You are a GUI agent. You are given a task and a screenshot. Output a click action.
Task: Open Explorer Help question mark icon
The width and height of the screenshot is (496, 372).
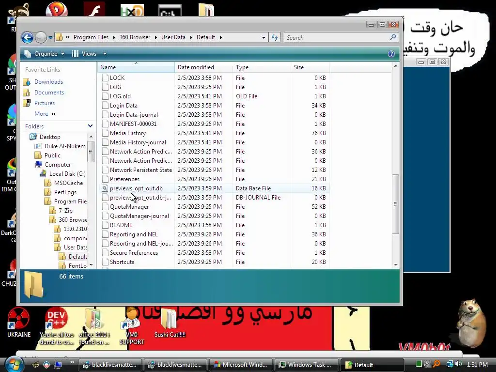[391, 54]
